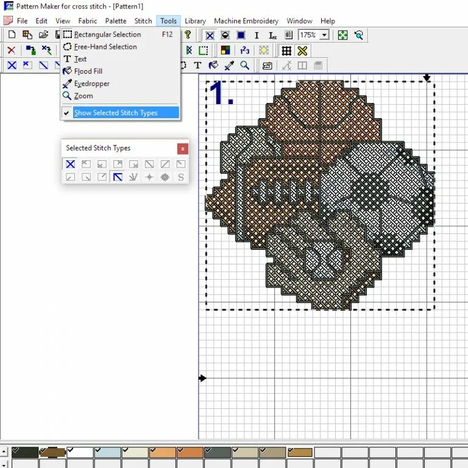The height and width of the screenshot is (468, 468).
Task: Click the zoom percentage field showing 175%
Action: 308,35
